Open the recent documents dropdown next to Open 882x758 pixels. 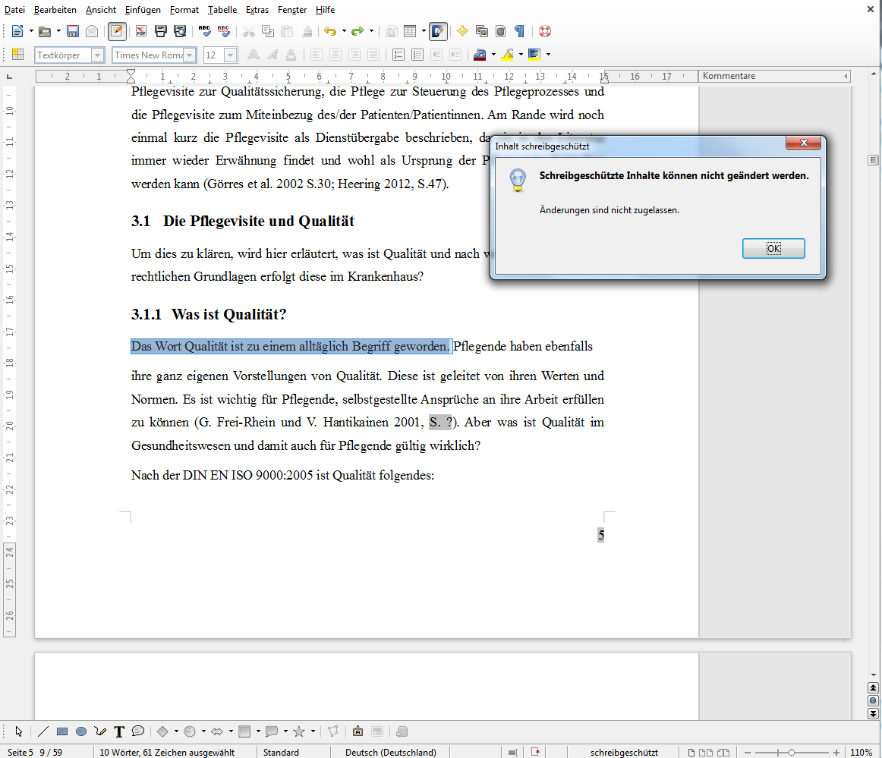[x=58, y=31]
